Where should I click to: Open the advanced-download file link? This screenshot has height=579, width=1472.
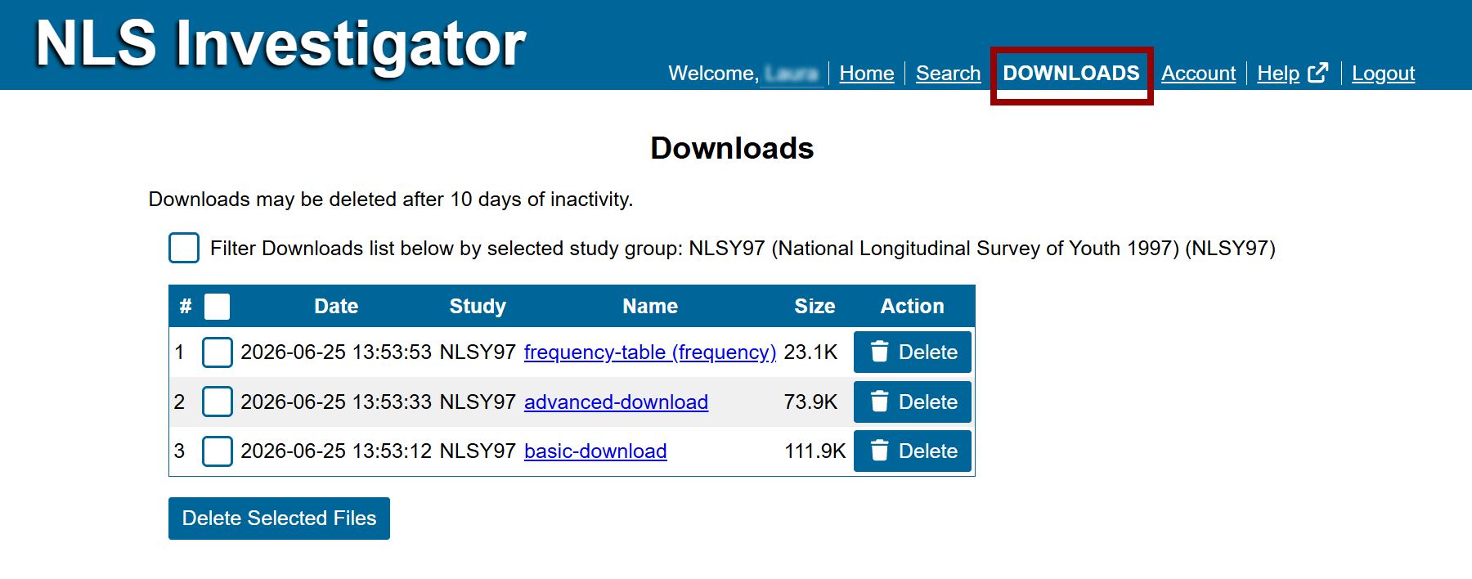[x=616, y=402]
